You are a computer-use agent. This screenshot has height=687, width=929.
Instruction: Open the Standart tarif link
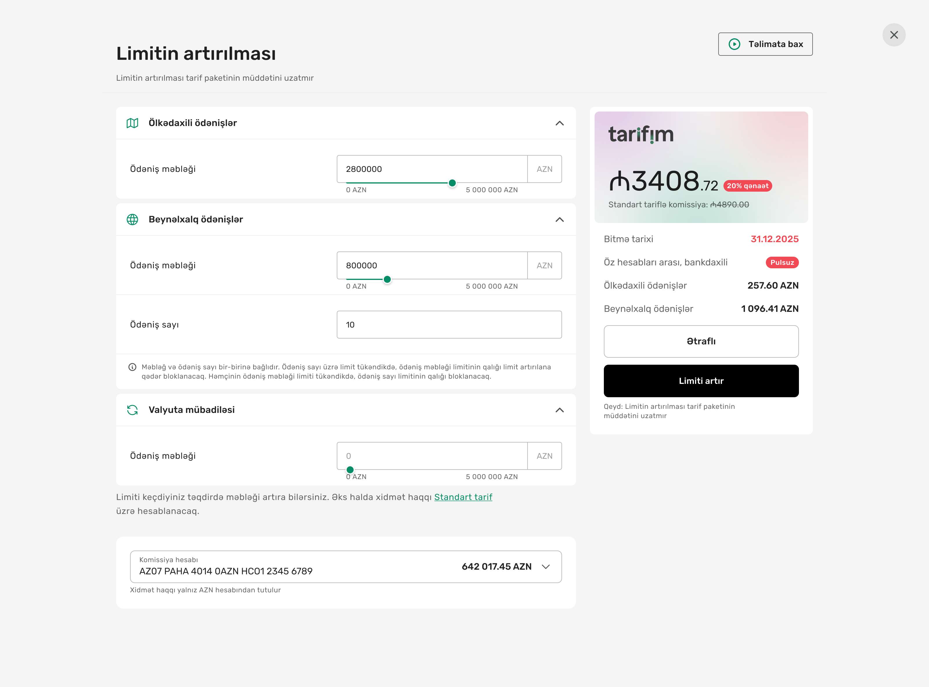(x=463, y=497)
